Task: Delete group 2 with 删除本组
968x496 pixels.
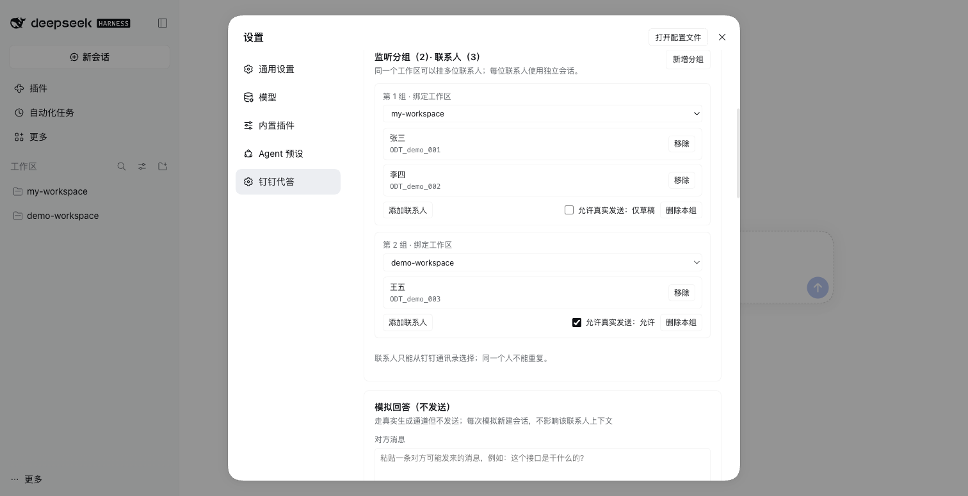Action: tap(681, 323)
